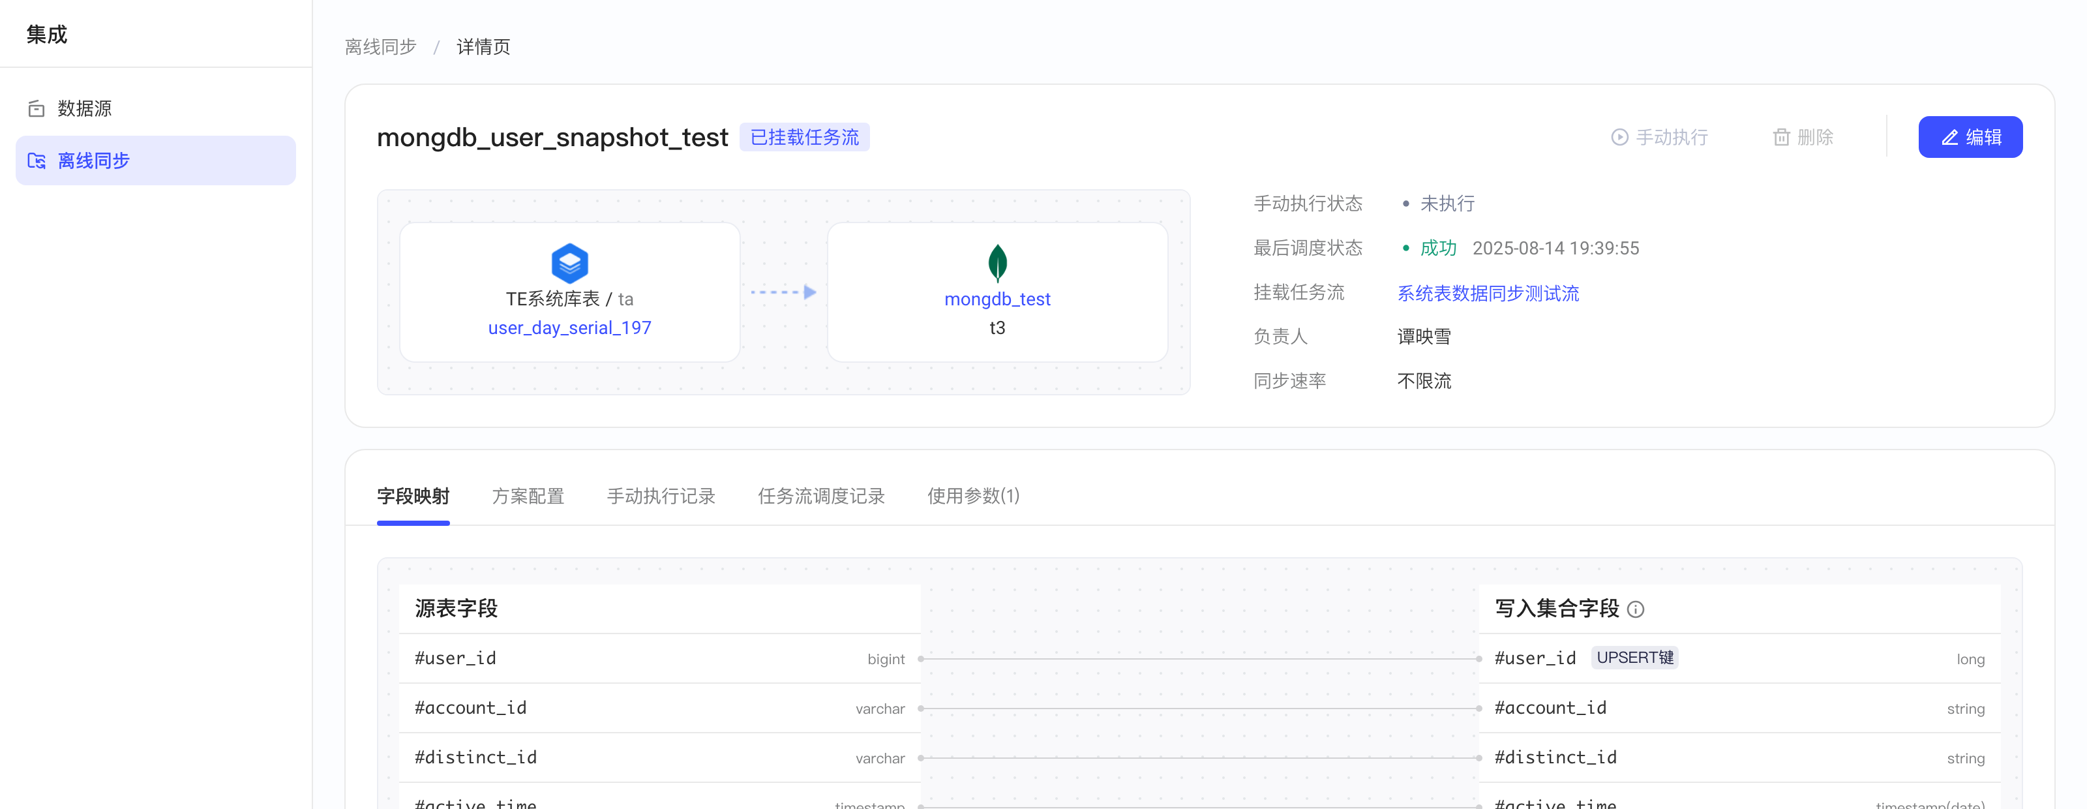Open the mongdb_test data source link
Viewport: 2087px width, 809px height.
(x=997, y=299)
